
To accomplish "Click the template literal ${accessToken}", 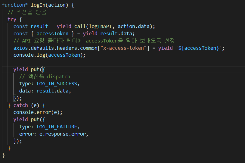I will click(199, 48).
